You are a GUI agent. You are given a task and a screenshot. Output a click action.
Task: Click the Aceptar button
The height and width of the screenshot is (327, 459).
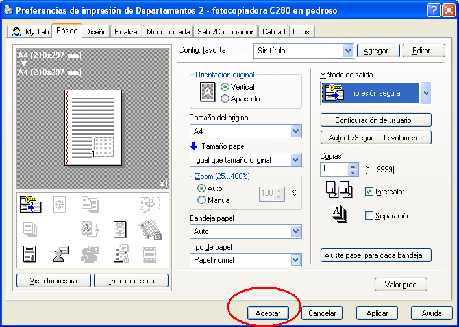click(268, 313)
